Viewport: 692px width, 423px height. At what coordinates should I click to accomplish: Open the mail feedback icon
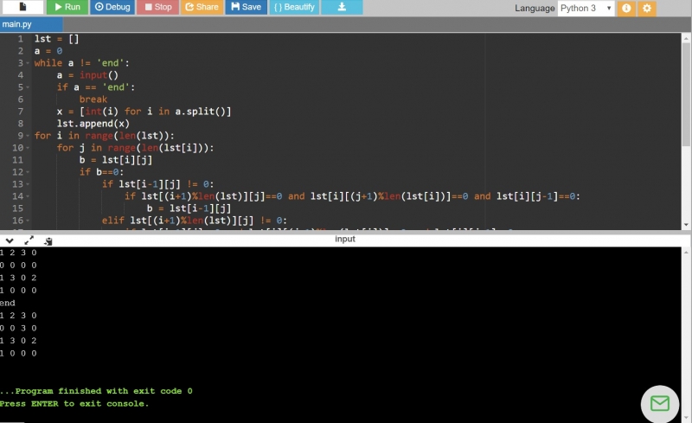point(660,404)
